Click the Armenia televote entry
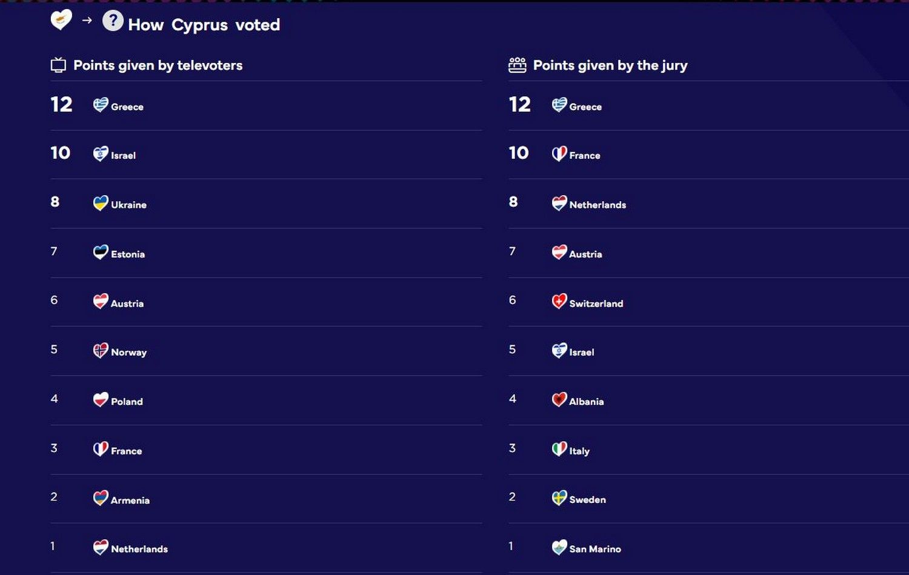 tap(130, 500)
